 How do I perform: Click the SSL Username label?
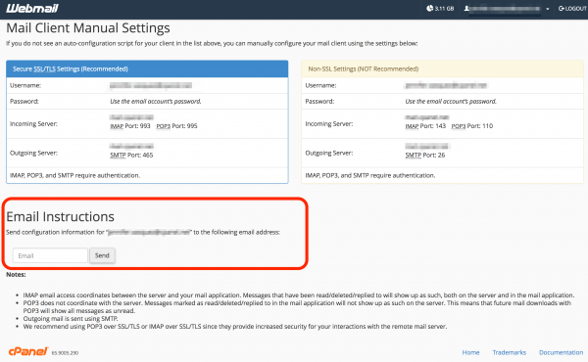click(25, 85)
